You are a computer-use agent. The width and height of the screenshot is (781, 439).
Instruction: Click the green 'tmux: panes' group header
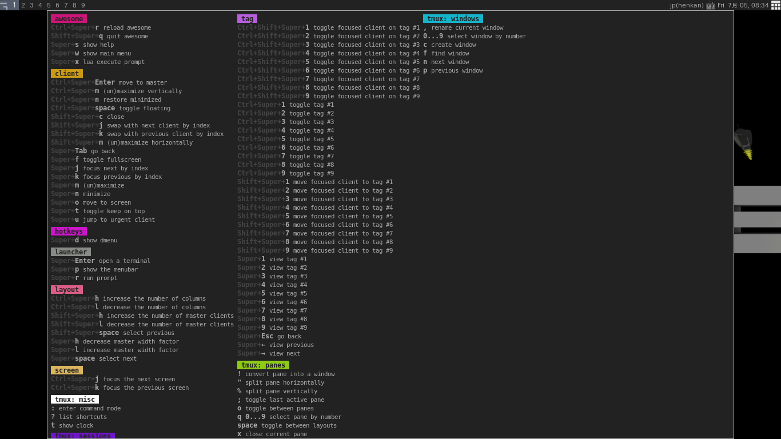tap(263, 365)
